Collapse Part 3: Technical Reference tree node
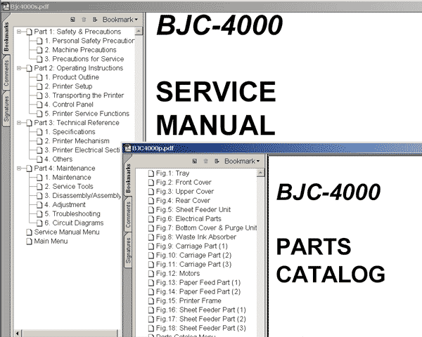The width and height of the screenshot is (422, 337). (x=19, y=123)
